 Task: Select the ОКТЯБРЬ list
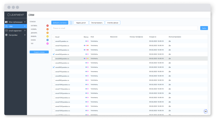click(34, 26)
